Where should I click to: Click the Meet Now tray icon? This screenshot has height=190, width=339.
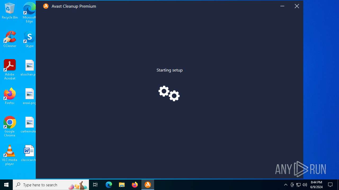(292, 185)
